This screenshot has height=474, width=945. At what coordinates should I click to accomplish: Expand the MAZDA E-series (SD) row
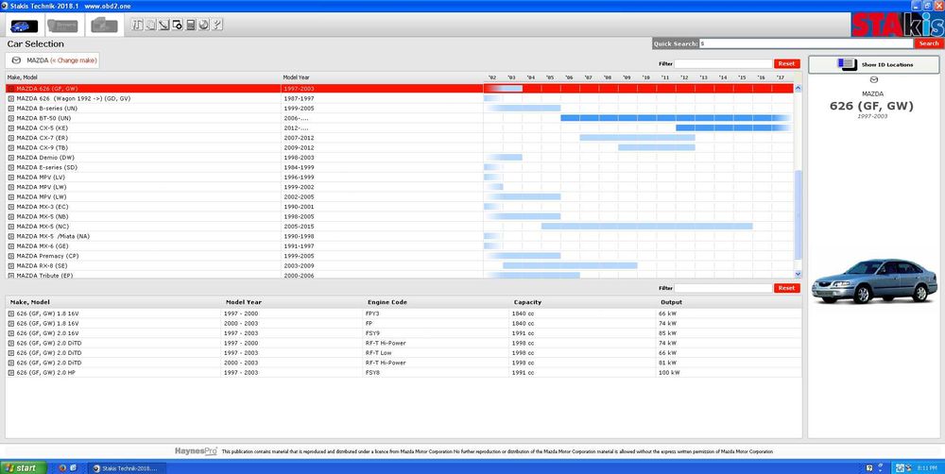click(11, 167)
